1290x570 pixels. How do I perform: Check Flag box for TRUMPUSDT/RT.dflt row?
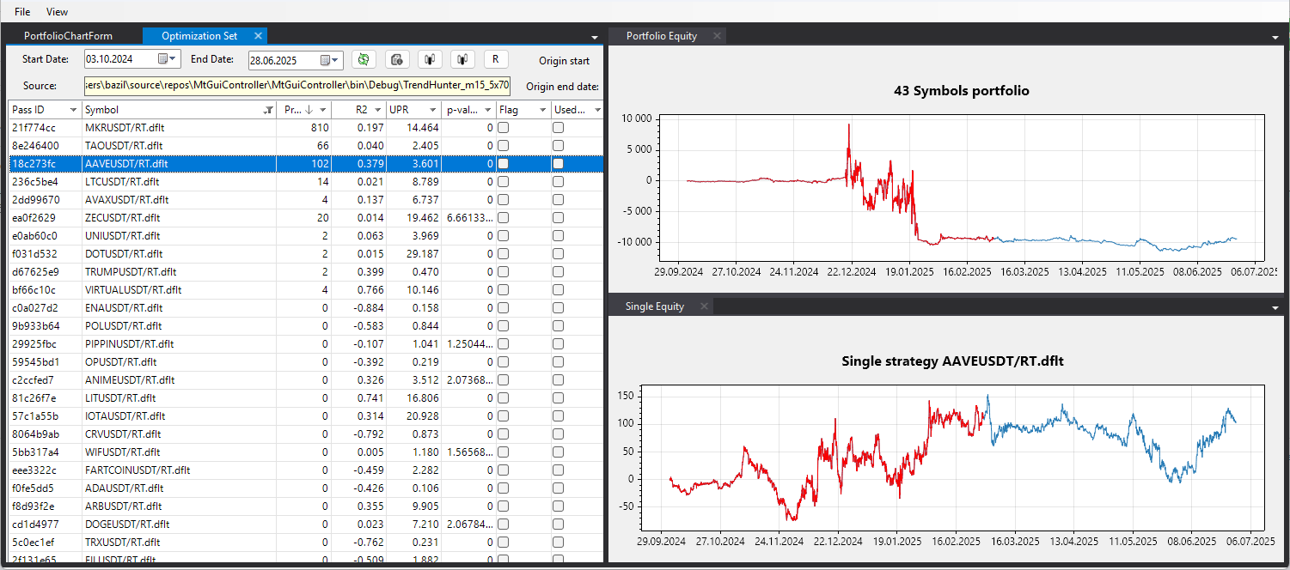coord(503,271)
